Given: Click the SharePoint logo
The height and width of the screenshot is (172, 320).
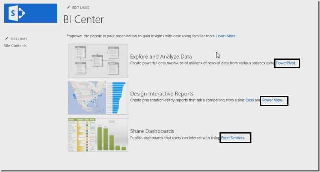Looking at the screenshot, I should [30, 13].
